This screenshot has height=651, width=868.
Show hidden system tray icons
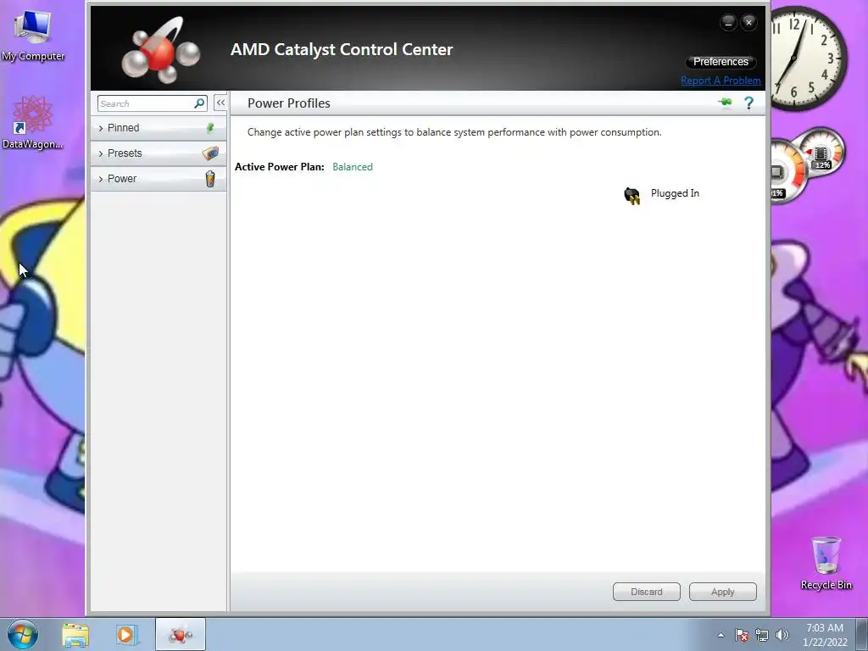coord(721,635)
